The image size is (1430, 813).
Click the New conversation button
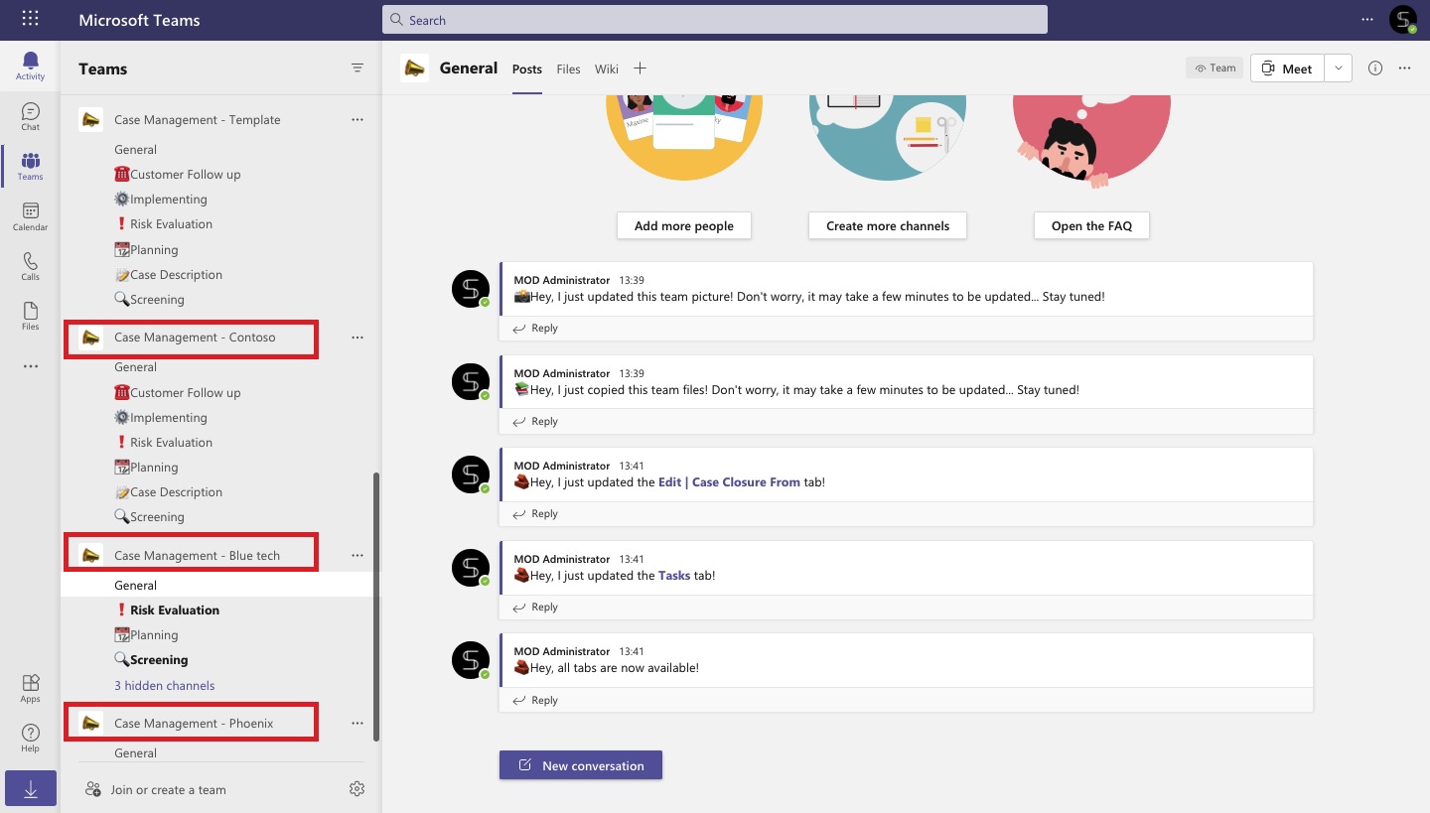(581, 765)
